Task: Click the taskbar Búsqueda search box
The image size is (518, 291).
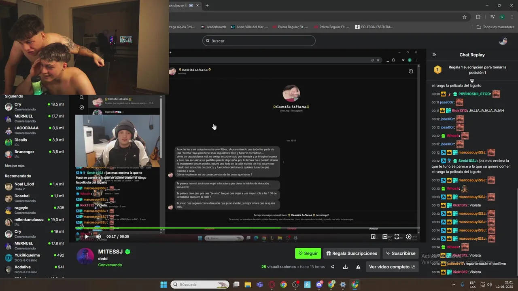Action: pos(200,285)
